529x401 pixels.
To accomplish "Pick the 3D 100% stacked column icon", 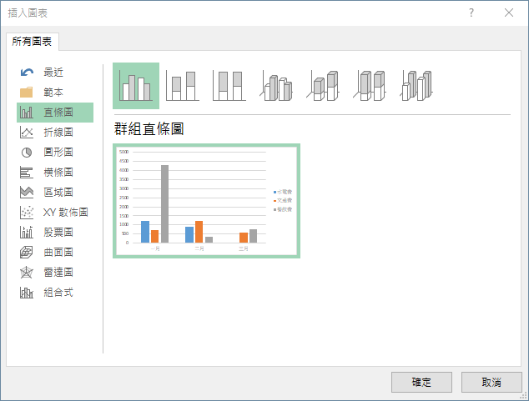I will (370, 86).
